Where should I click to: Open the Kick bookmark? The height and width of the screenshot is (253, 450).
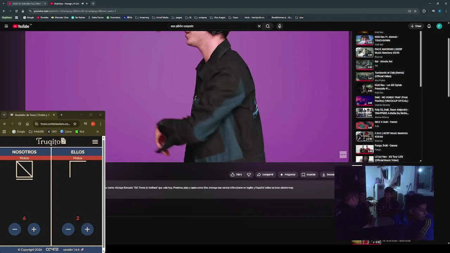80,132
